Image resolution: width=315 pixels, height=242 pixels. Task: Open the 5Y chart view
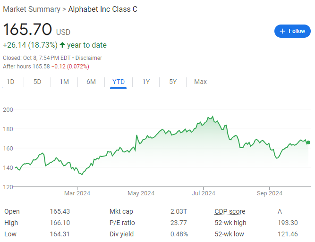[x=173, y=82]
